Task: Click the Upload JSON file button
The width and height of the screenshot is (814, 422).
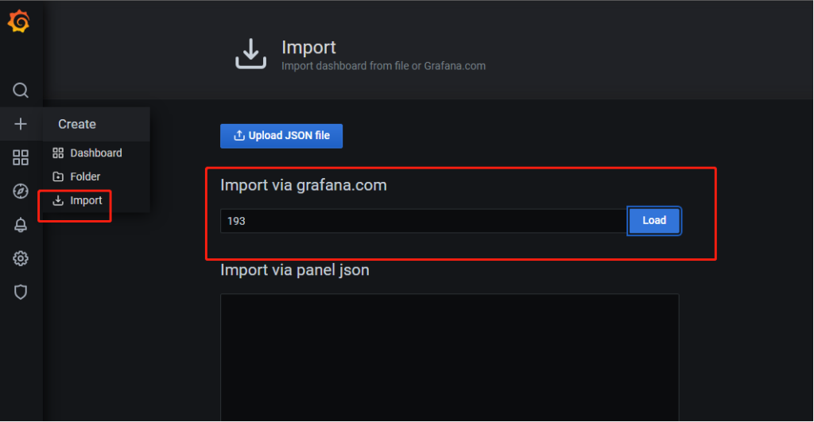Action: click(x=281, y=136)
